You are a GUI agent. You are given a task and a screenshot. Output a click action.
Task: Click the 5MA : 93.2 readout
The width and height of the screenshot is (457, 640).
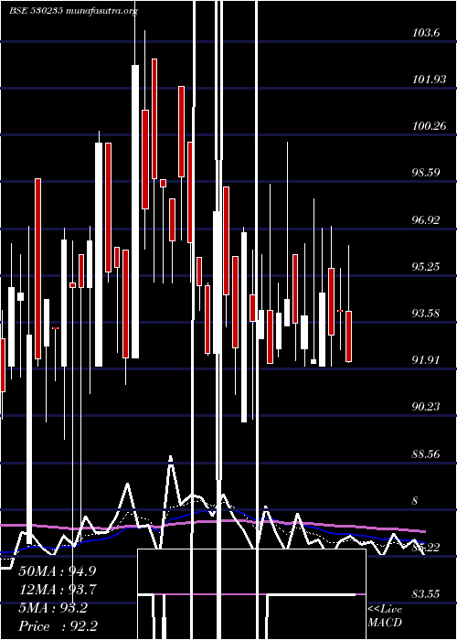coord(53,608)
